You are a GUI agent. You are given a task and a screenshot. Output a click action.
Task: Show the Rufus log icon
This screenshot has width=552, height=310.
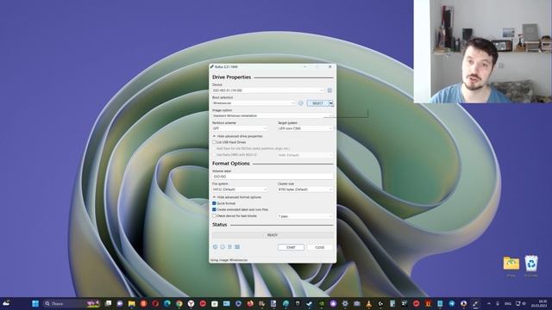237,247
